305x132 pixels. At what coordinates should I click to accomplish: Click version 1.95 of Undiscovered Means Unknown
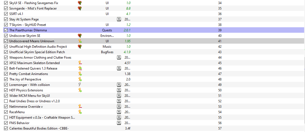(x=127, y=41)
